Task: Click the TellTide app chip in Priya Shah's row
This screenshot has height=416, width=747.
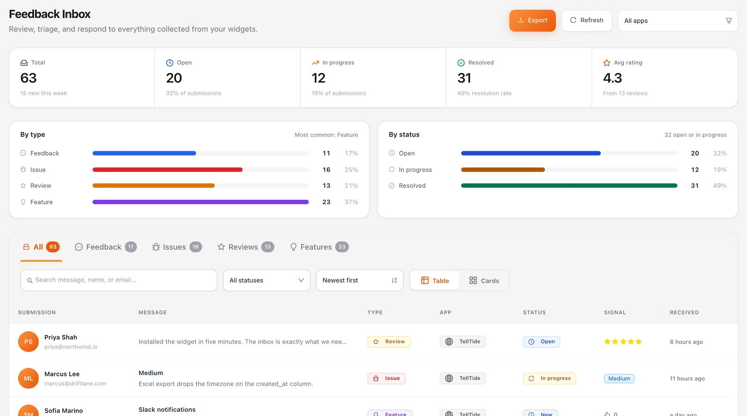Action: click(x=463, y=342)
